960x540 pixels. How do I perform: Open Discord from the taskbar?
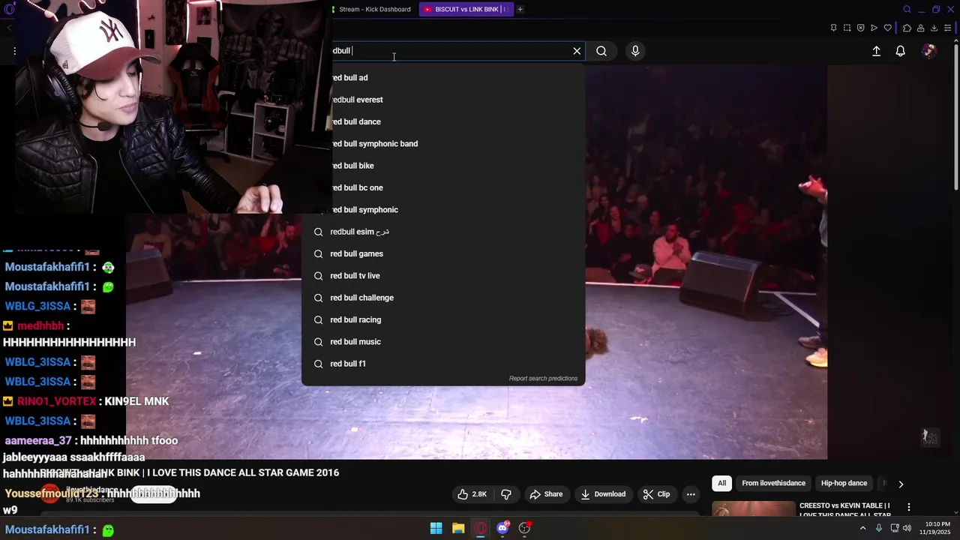coord(503,528)
